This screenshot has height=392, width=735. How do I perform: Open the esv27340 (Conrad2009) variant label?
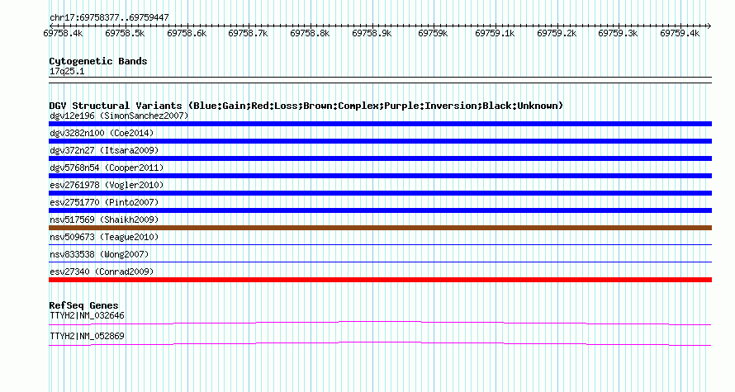click(x=102, y=272)
